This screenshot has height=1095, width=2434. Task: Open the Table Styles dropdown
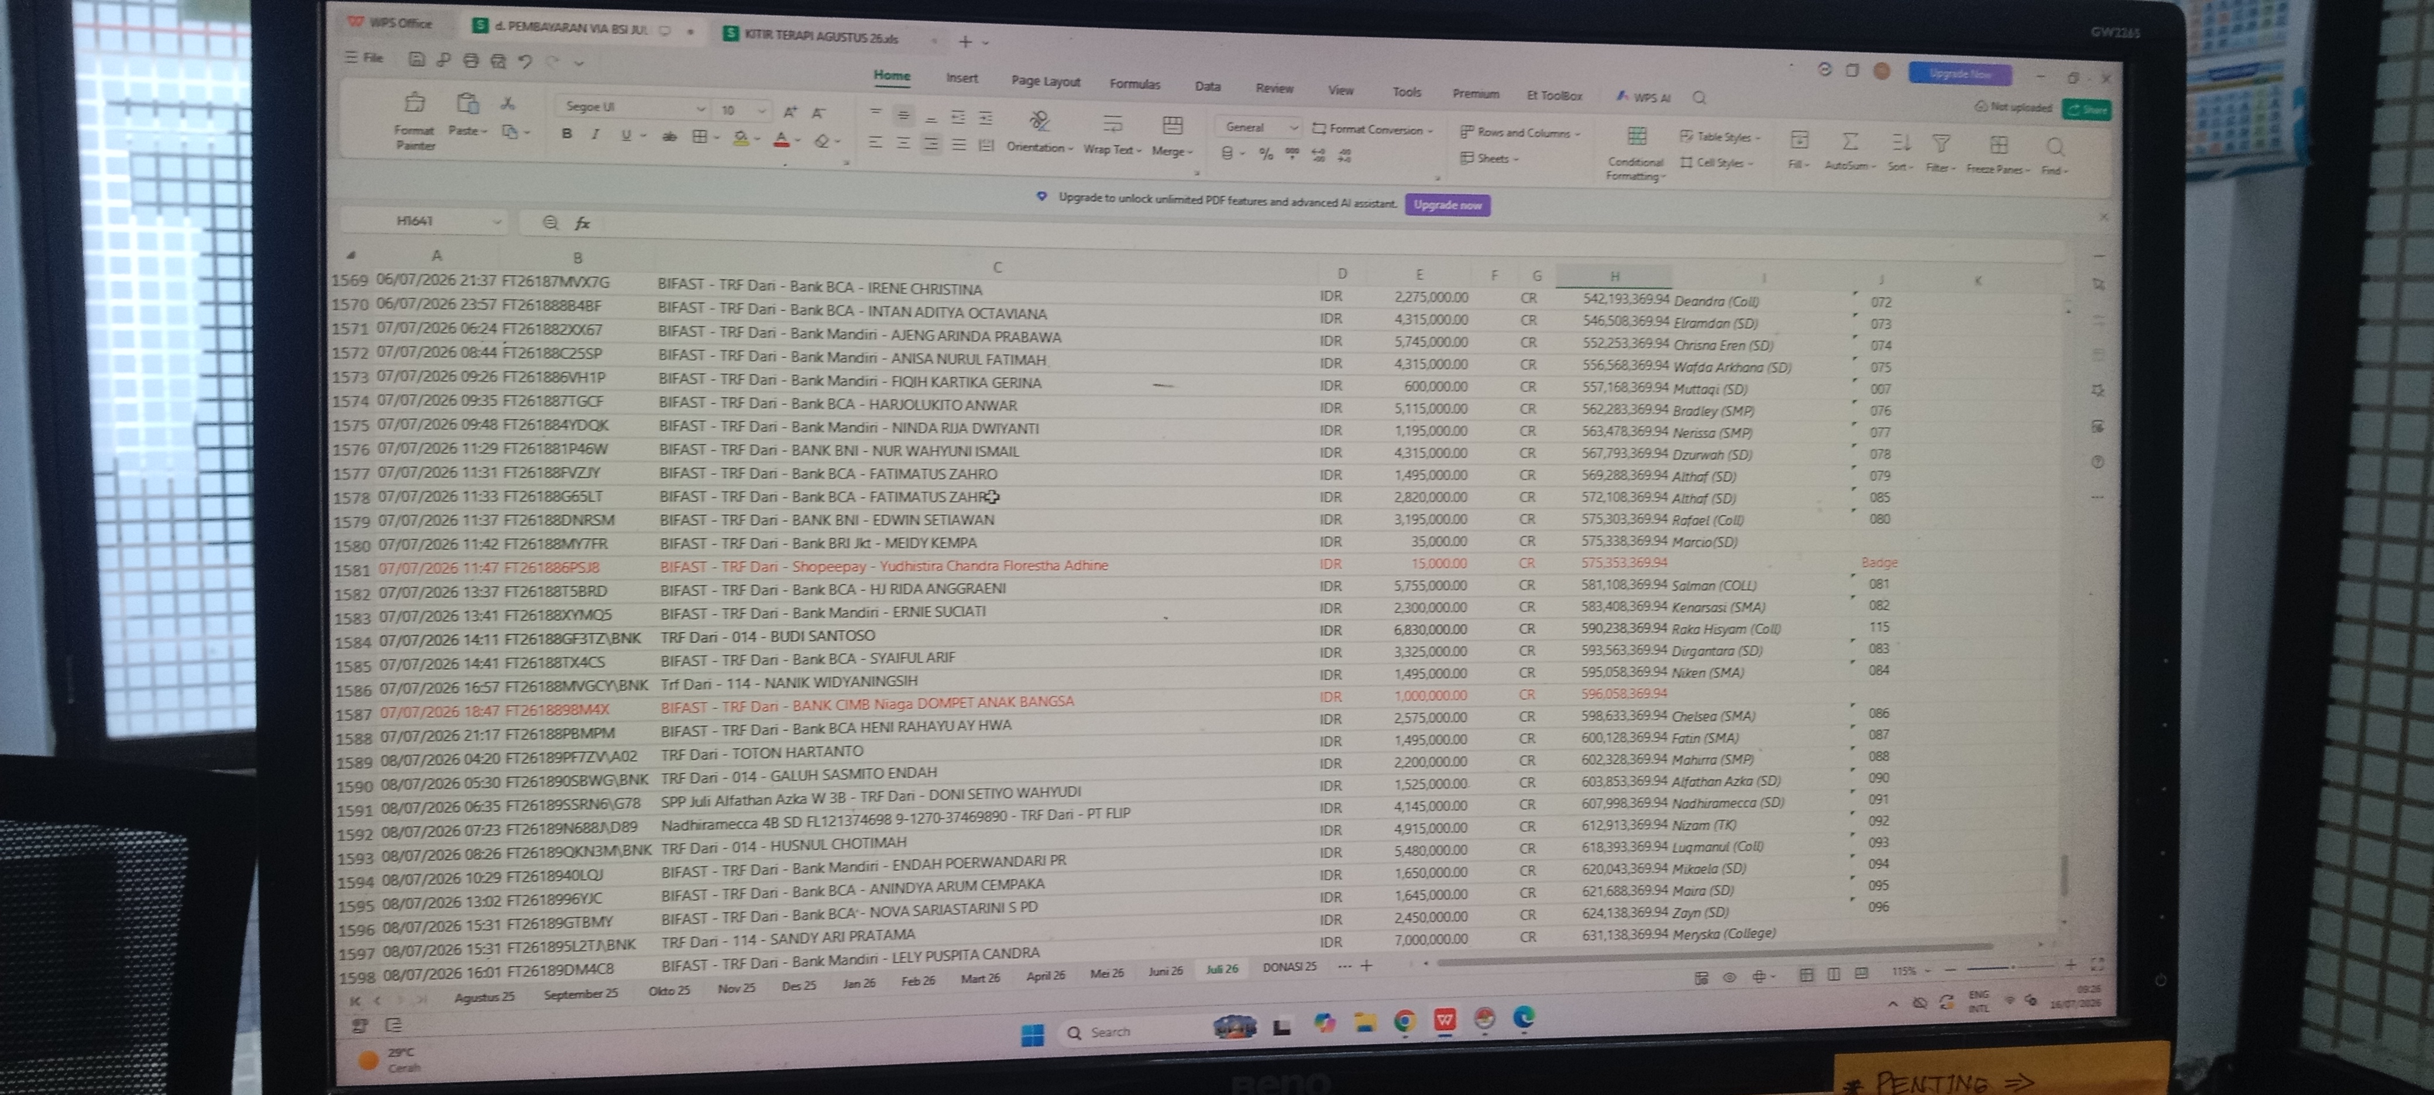tap(1720, 137)
